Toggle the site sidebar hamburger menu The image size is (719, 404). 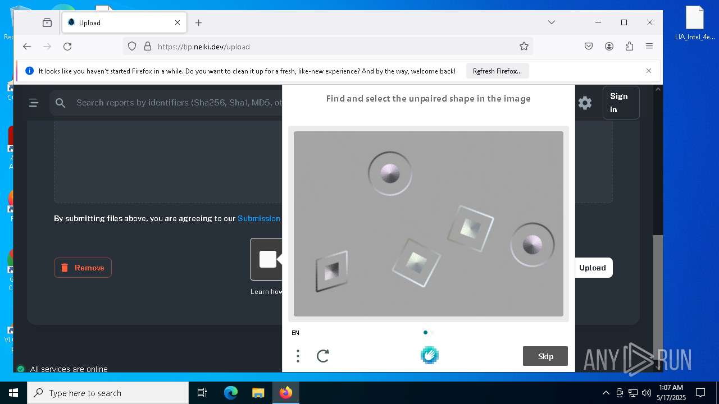34,103
